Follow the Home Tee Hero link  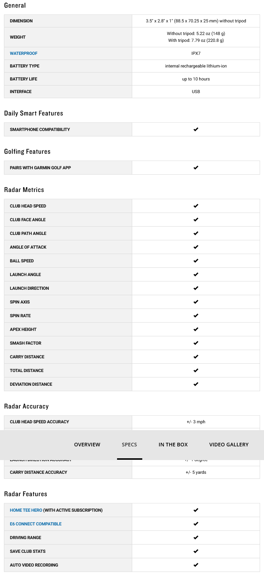point(26,510)
